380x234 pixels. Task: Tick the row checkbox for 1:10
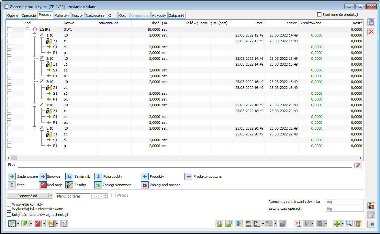9,35
